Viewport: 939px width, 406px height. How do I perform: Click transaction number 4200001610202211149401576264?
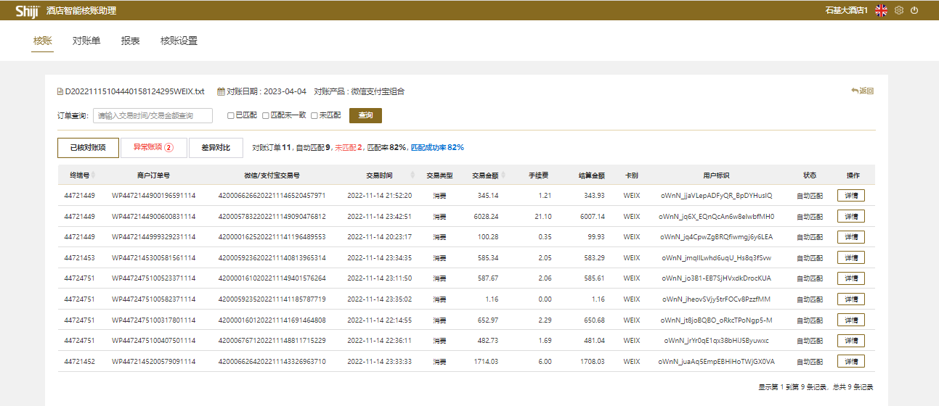272,278
